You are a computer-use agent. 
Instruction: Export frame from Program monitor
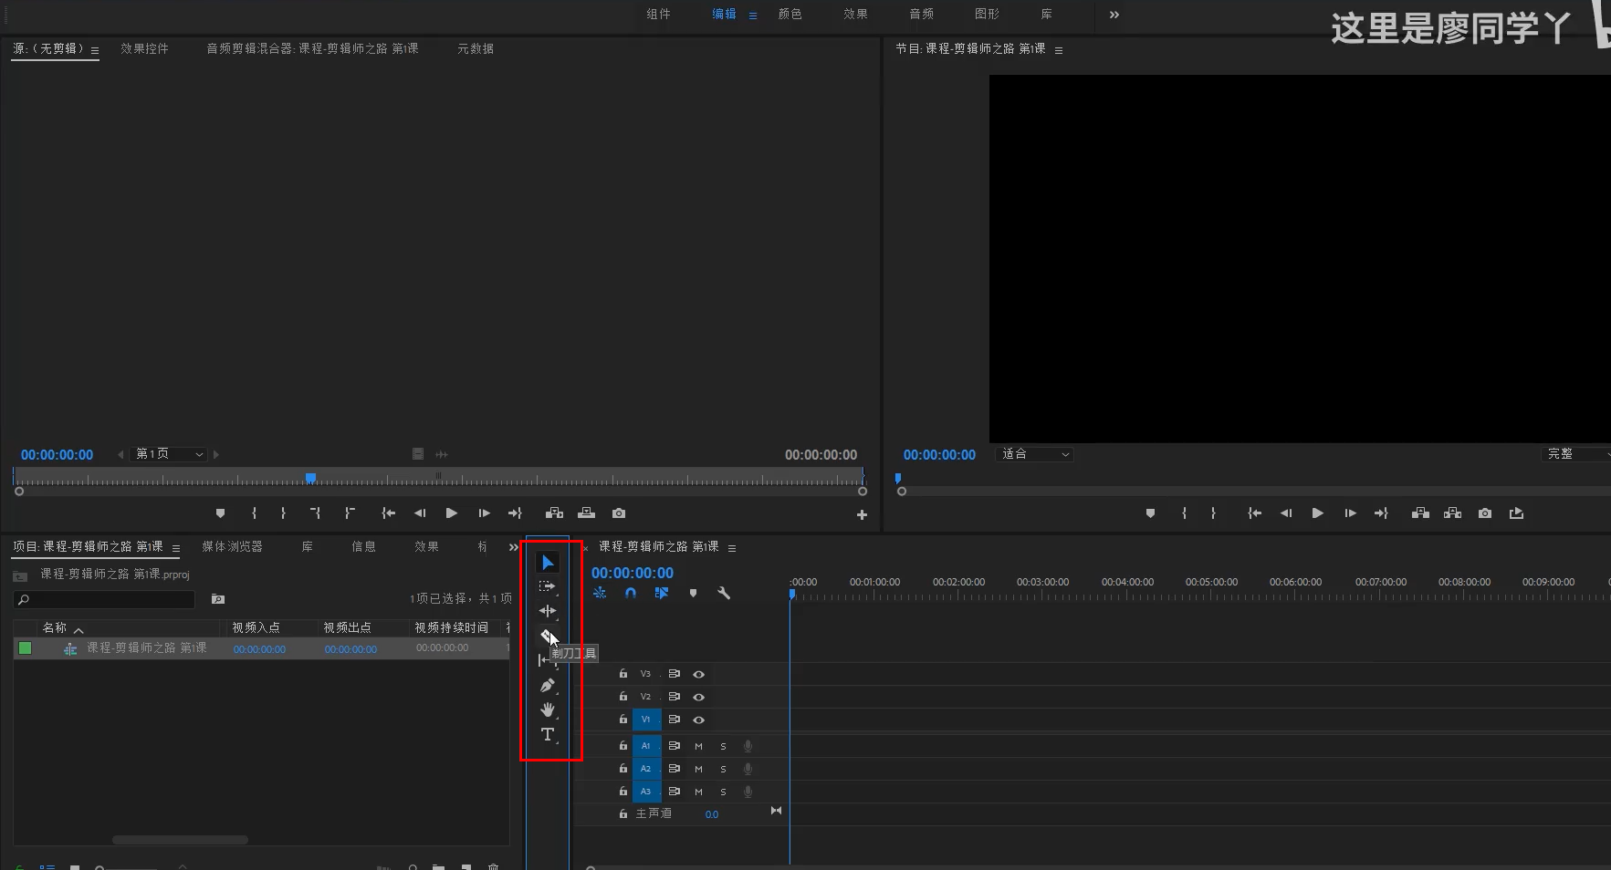(1485, 513)
